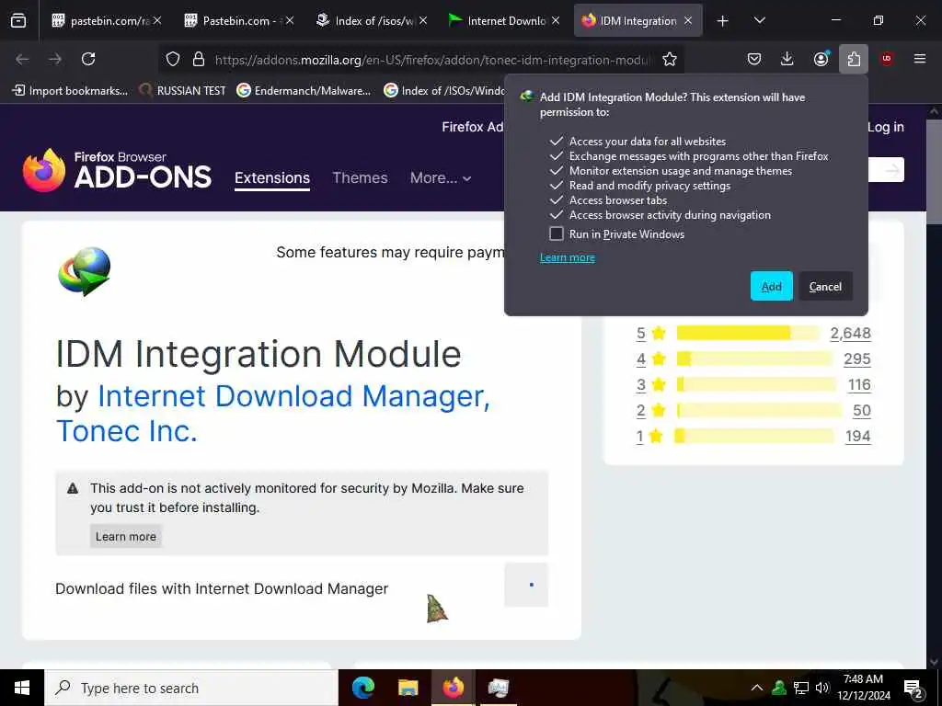Filter reviews by 1 star bar
Viewport: 942px width, 706px height.
pyautogui.click(x=754, y=436)
